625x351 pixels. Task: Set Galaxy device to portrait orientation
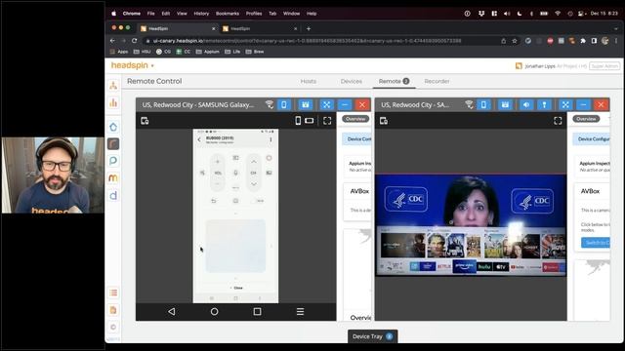point(298,121)
